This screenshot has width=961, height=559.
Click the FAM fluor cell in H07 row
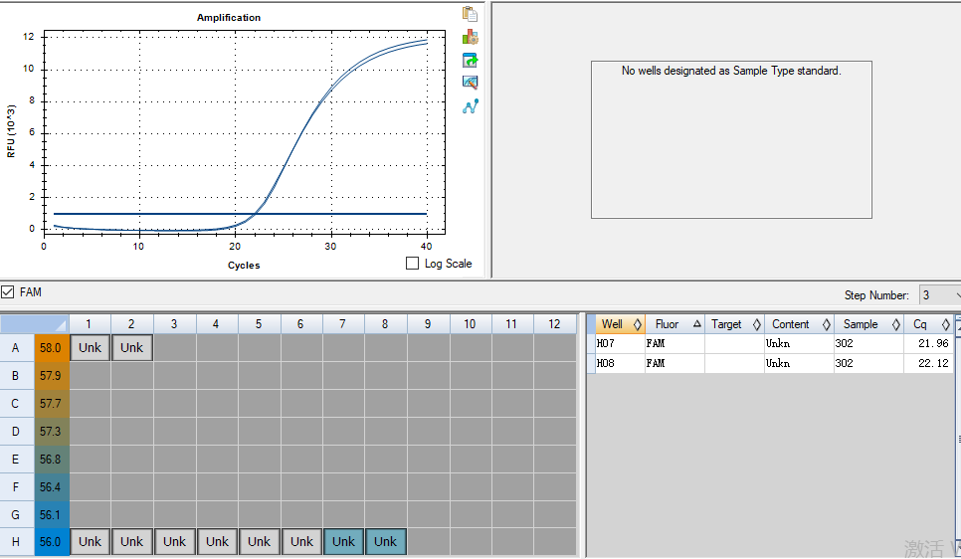pyautogui.click(x=674, y=343)
